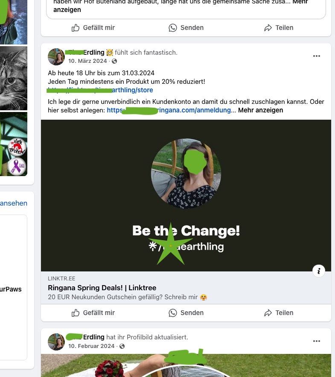Open updated profile picture photo
Screen dimensions: 335x377
coord(186,365)
